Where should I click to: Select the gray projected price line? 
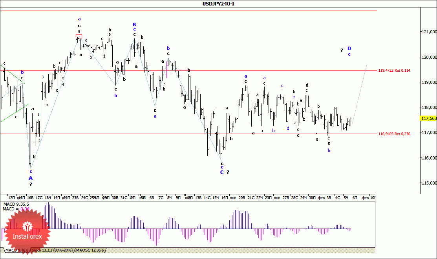(359, 95)
